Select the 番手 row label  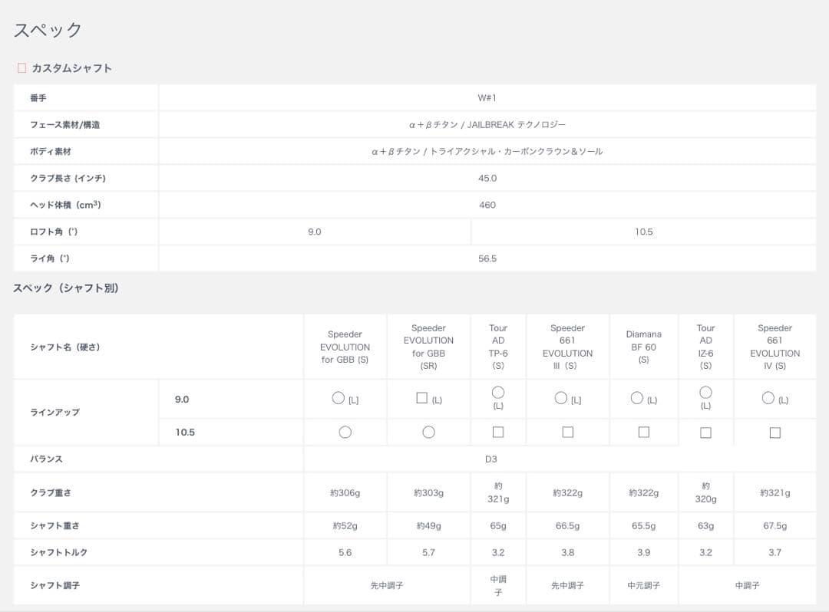point(38,97)
